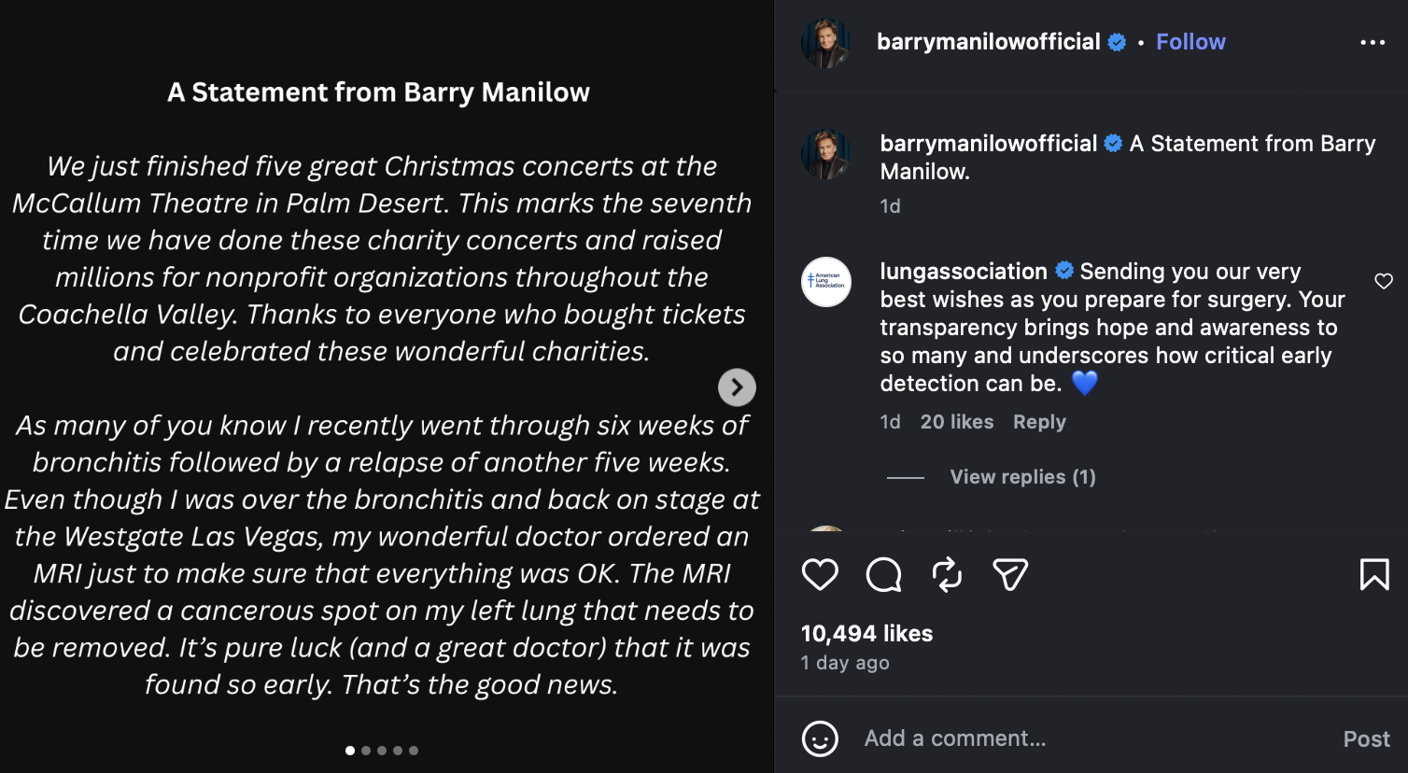Click 20 likes on lungassociation's comment
The height and width of the screenshot is (773, 1408).
[956, 421]
